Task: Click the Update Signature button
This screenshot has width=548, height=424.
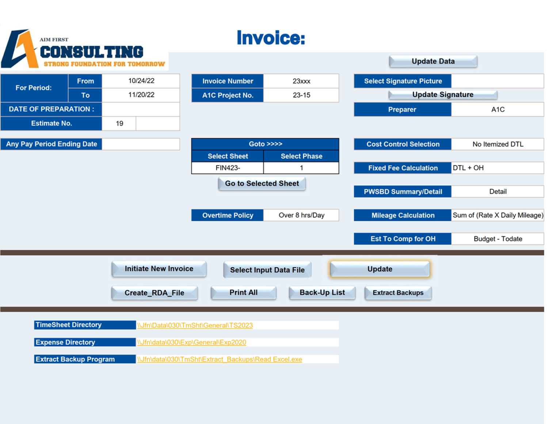Action: click(442, 95)
